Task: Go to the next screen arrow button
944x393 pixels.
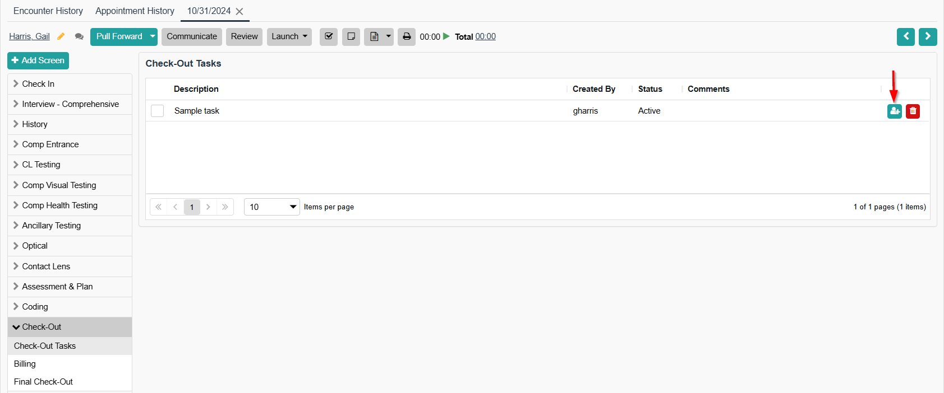Action: pos(928,36)
